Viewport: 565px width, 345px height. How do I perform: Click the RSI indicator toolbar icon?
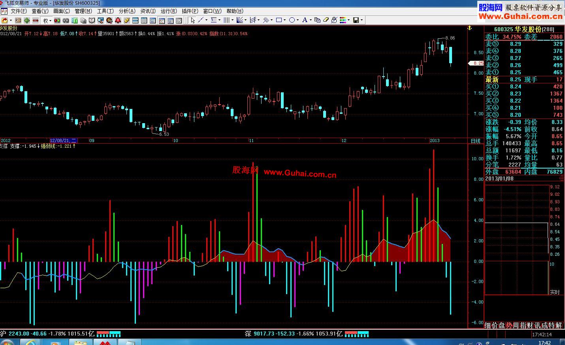pyautogui.click(x=18, y=21)
